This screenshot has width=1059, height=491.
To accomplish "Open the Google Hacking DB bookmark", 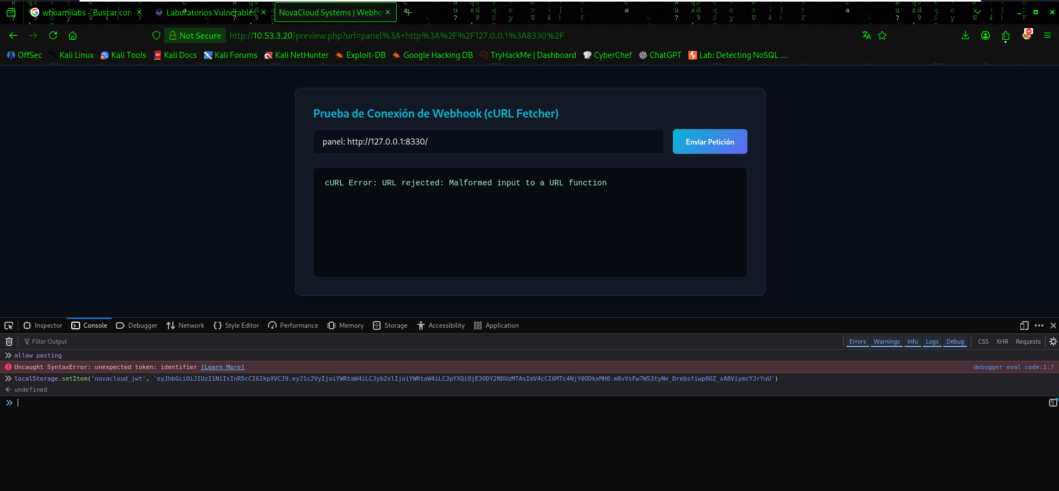I will point(433,55).
